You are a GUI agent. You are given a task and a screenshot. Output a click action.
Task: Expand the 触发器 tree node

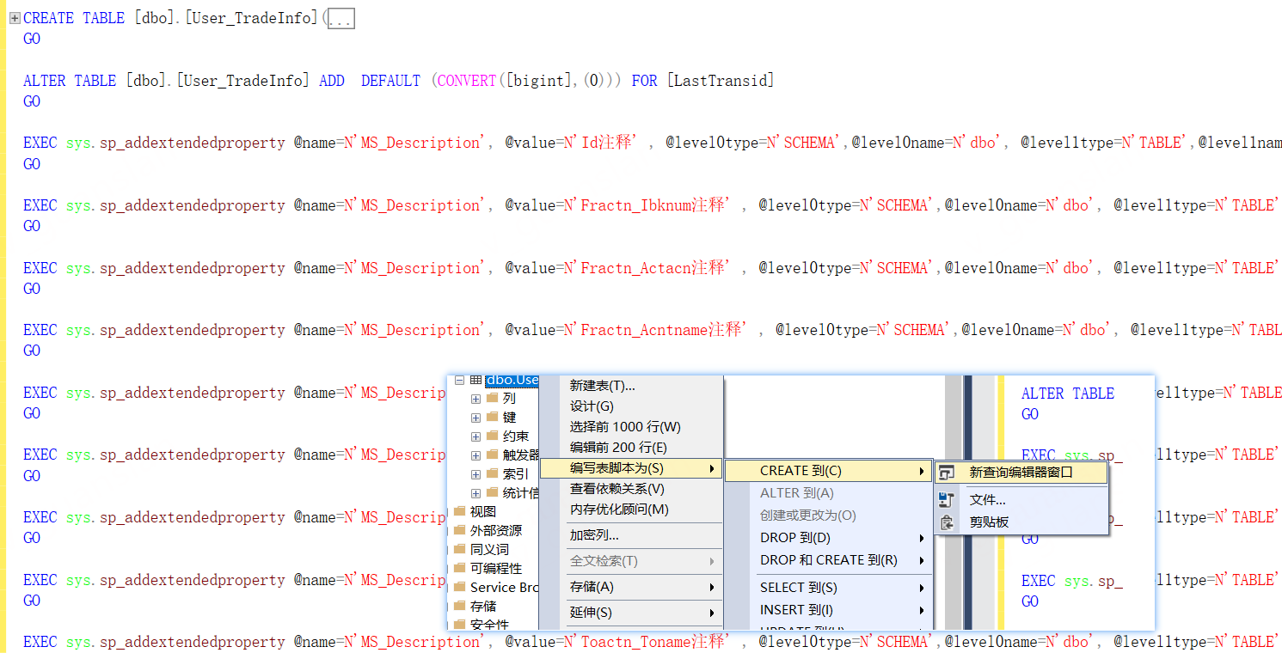point(475,455)
